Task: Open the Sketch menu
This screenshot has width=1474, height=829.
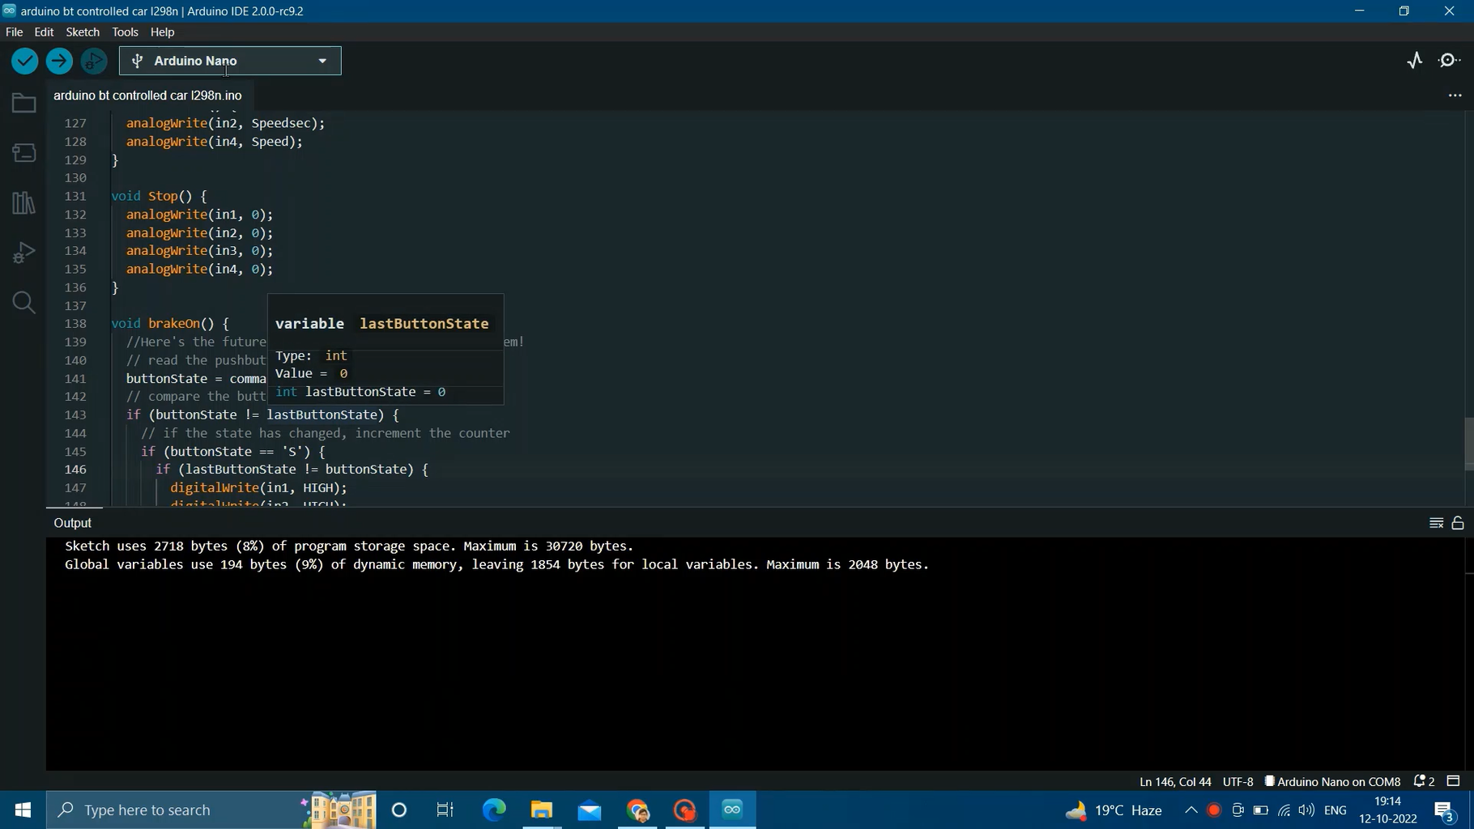Action: point(83,32)
